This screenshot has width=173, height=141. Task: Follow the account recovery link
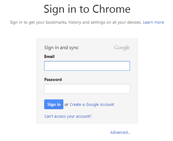(x=68, y=116)
